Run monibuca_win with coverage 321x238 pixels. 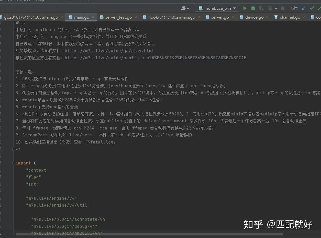click(261, 8)
